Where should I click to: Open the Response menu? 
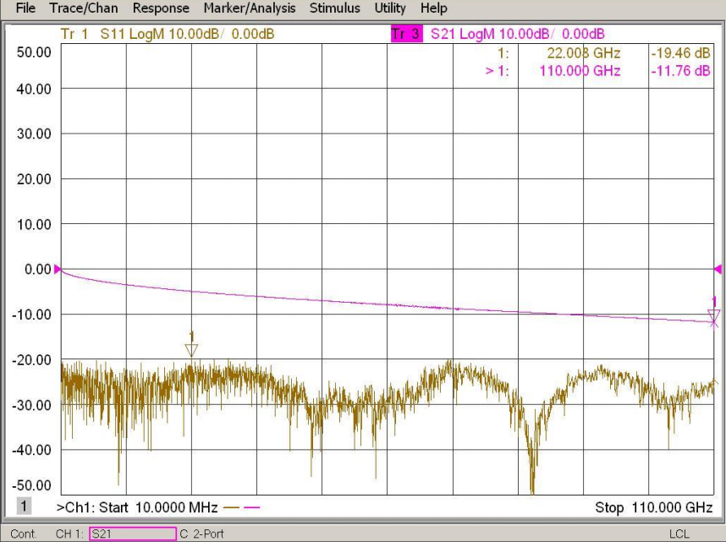click(161, 8)
